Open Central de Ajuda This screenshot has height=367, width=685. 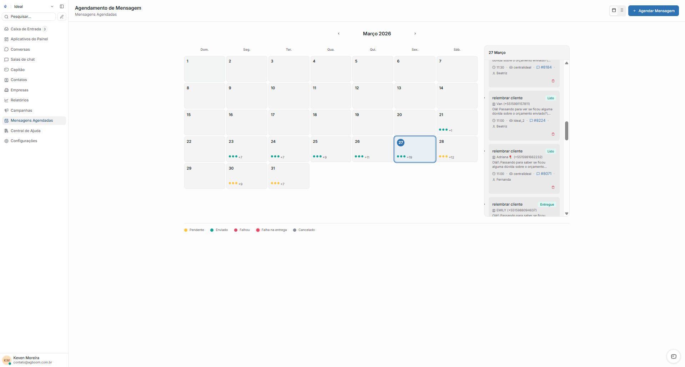coord(25,131)
